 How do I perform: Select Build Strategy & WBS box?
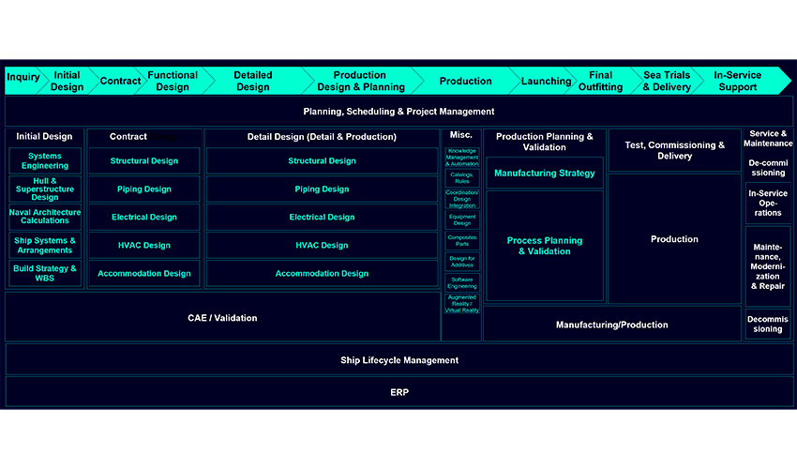(45, 273)
